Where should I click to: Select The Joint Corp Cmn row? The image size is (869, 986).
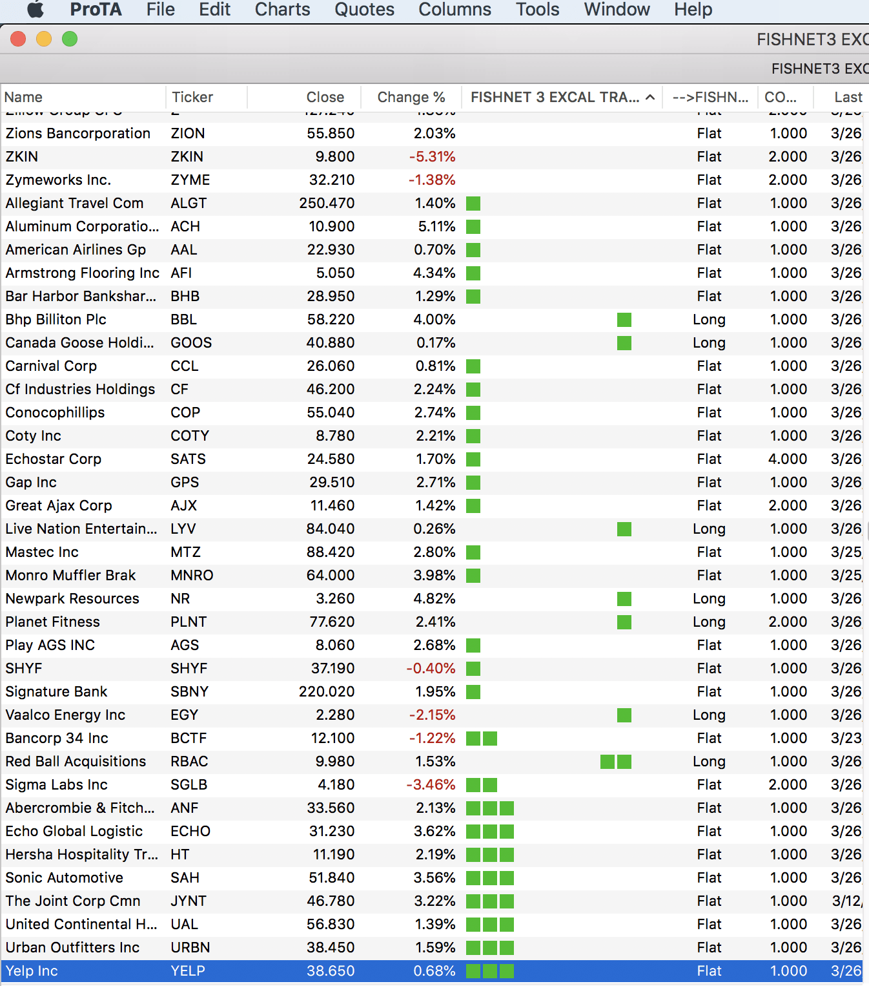pos(432,901)
